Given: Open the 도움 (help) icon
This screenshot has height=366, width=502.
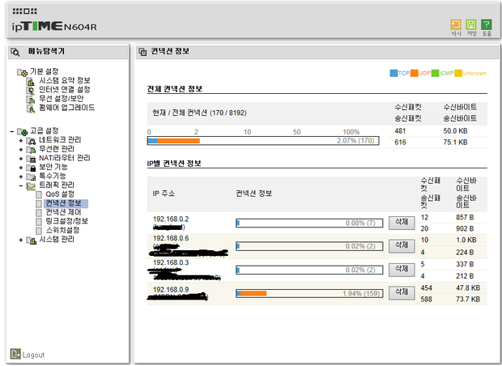Looking at the screenshot, I should pos(487,24).
